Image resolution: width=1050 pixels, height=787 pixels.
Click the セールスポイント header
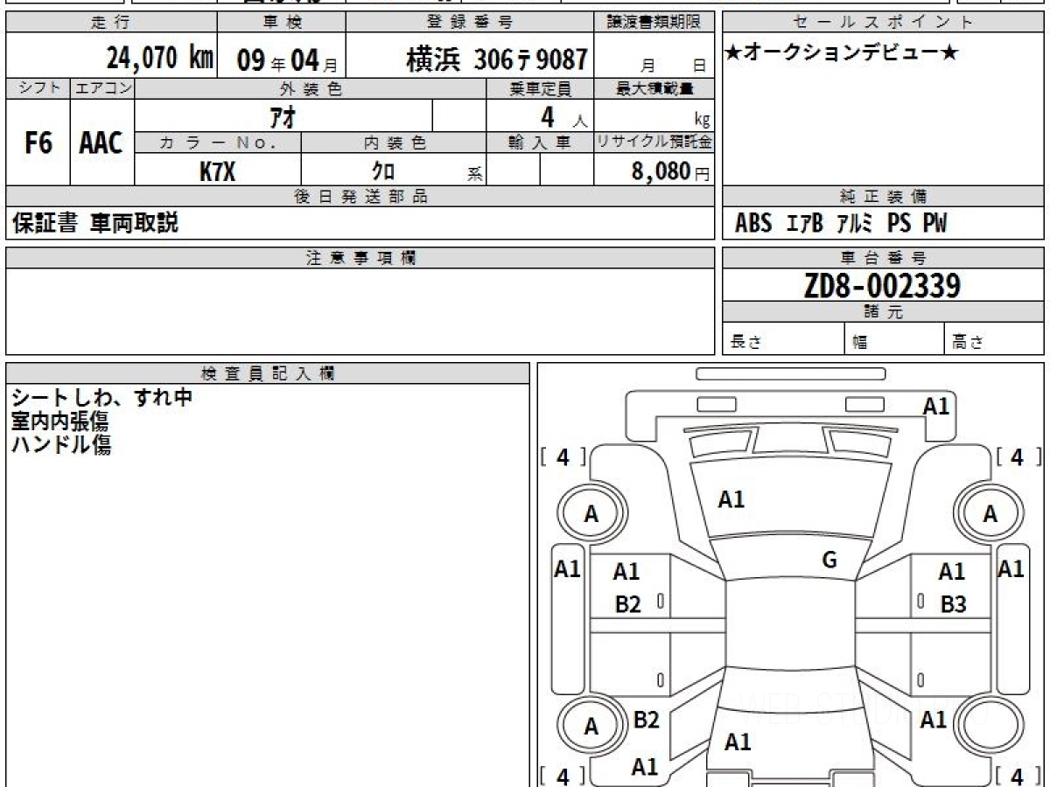(884, 23)
